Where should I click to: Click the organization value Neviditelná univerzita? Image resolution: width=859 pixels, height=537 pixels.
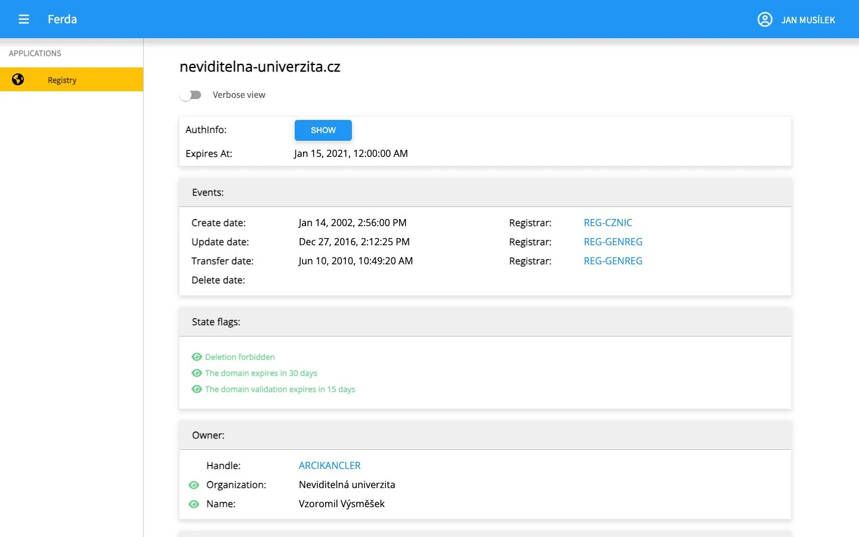point(347,484)
